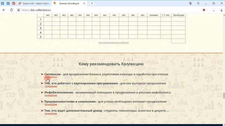Click the vertical scrollbar thumb
The height and width of the screenshot is (126, 225).
pos(224,96)
